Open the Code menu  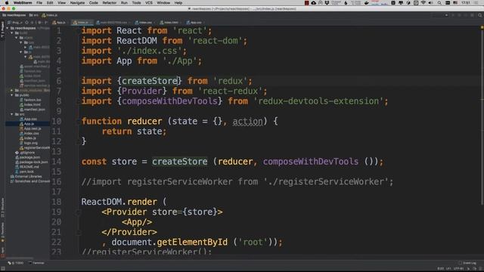[93, 3]
